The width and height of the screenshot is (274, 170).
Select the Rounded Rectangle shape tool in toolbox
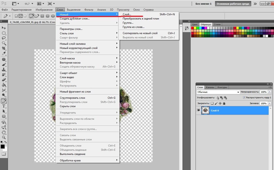4,116
